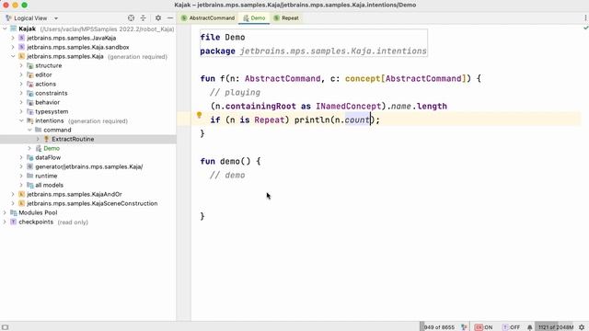Image resolution: width=589 pixels, height=331 pixels.
Task: Select the Demo file icon in tree
Action: pyautogui.click(x=39, y=148)
